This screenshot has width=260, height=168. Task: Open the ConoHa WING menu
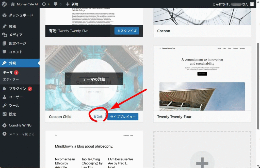[20, 125]
